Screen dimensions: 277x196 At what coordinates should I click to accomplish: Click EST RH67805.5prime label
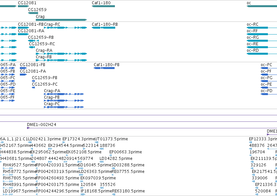point(20,178)
